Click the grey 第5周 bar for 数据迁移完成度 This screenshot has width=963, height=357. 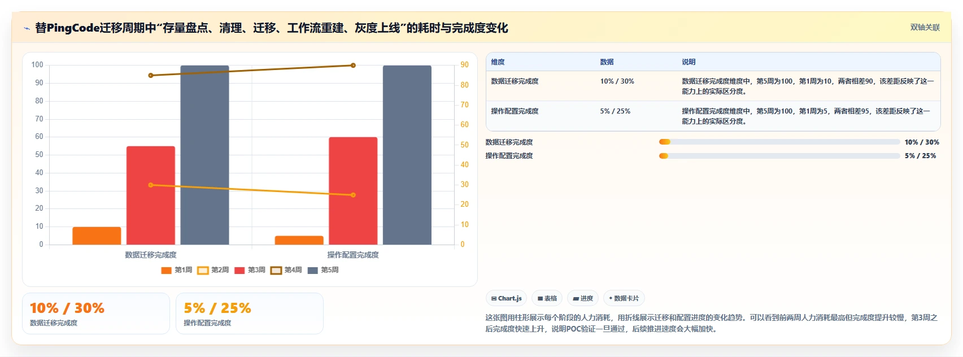(x=204, y=155)
